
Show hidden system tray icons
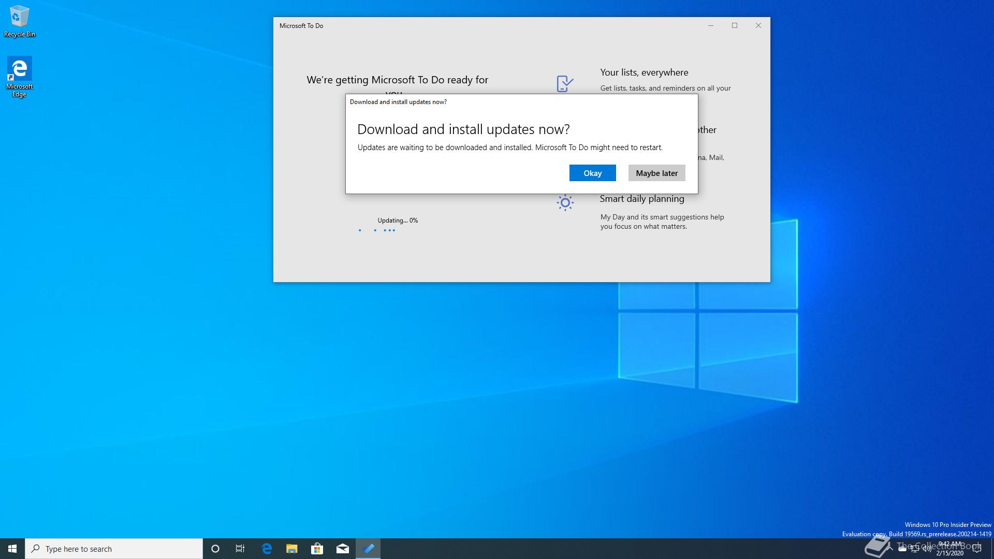889,549
